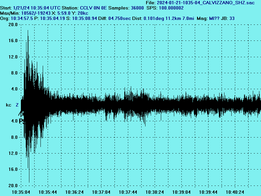Click the distance 11.2km

173,18
